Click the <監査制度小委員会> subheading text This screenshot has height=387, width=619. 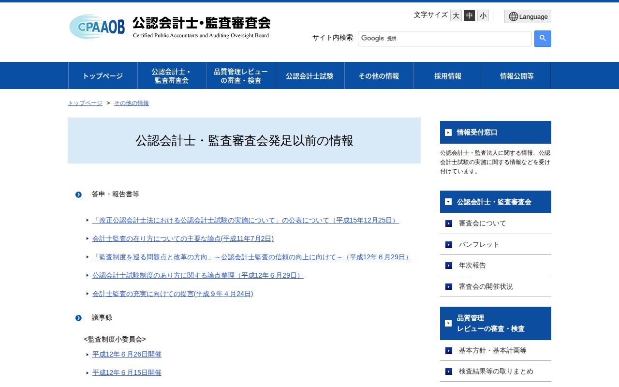pos(115,339)
